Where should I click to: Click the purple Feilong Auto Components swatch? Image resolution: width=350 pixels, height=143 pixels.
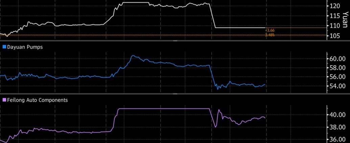click(x=4, y=100)
